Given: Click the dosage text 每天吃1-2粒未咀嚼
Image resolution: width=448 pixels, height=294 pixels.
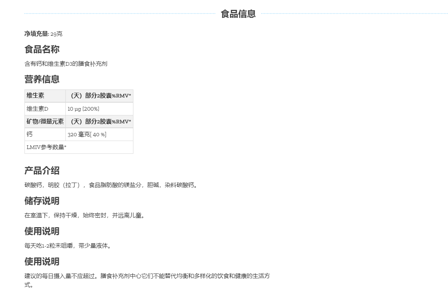Looking at the screenshot, I should [68, 246].
